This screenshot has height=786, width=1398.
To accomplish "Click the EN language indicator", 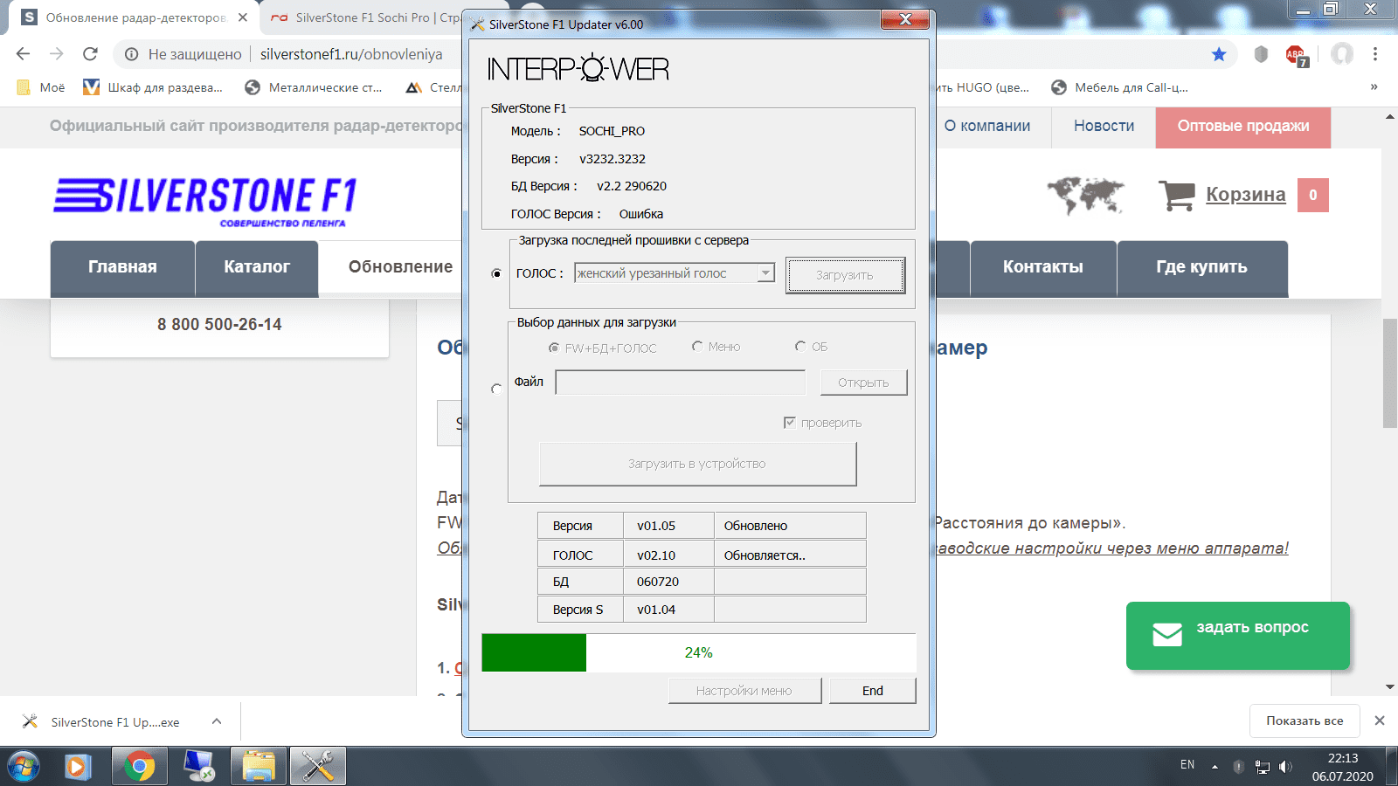I will tap(1187, 764).
